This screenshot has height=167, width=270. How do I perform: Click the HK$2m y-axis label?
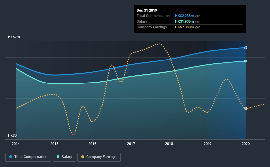[14, 37]
